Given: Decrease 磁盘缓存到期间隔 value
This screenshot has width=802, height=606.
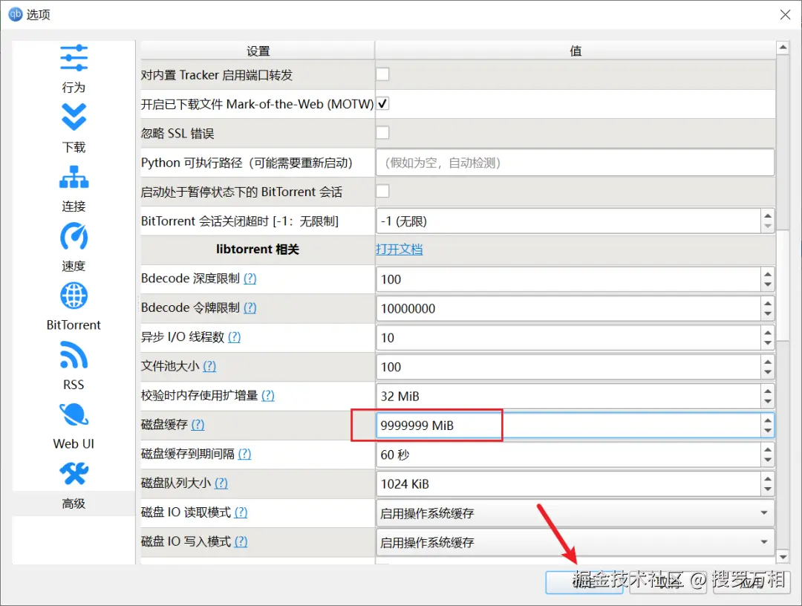Looking at the screenshot, I should [x=768, y=460].
